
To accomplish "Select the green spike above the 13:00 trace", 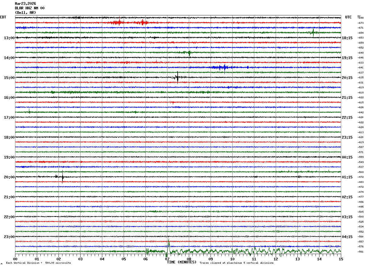I will click(x=313, y=32).
